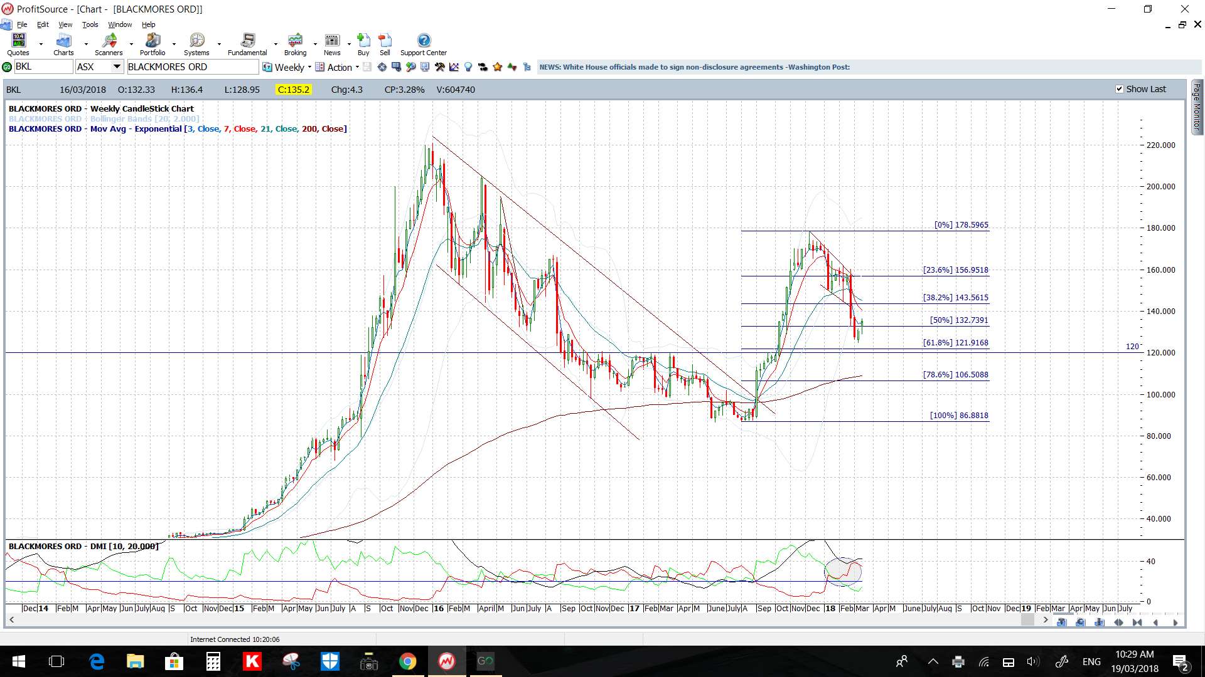This screenshot has width=1205, height=677.
Task: Open the ASX exchange dropdown
Action: pos(117,66)
